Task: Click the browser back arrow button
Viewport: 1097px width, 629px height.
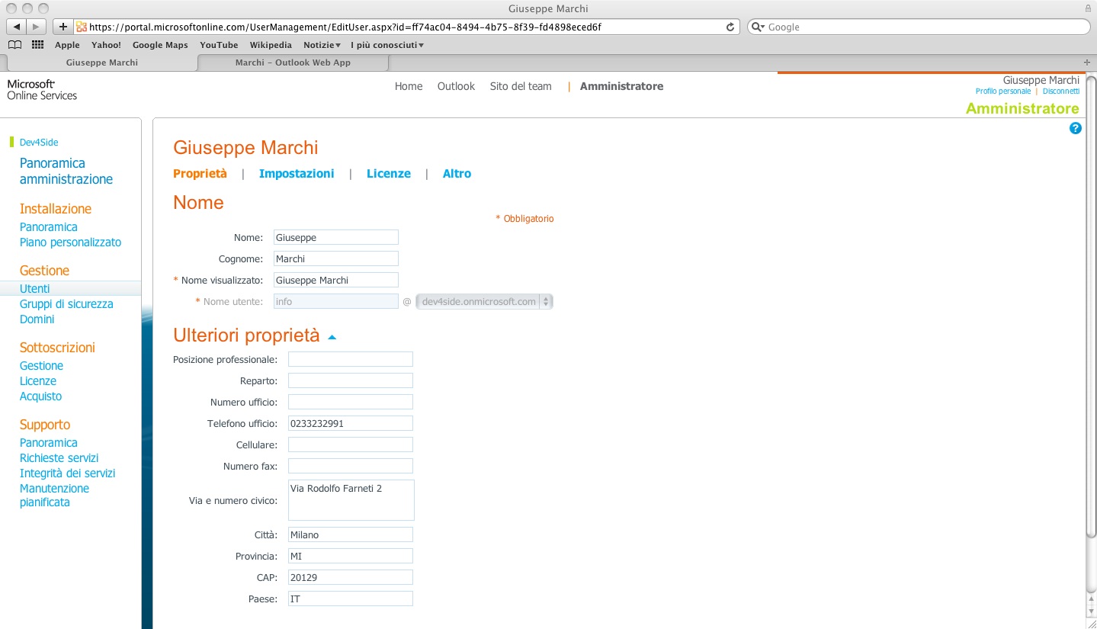Action: [17, 27]
